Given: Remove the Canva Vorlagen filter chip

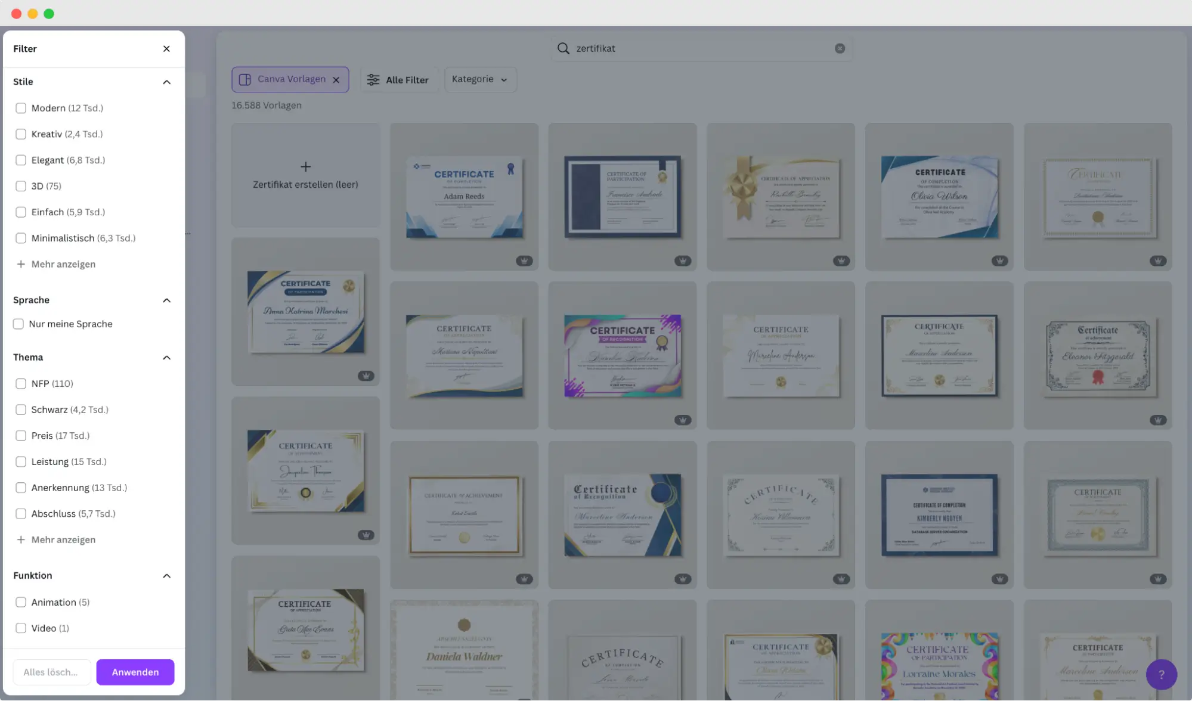Looking at the screenshot, I should 336,80.
